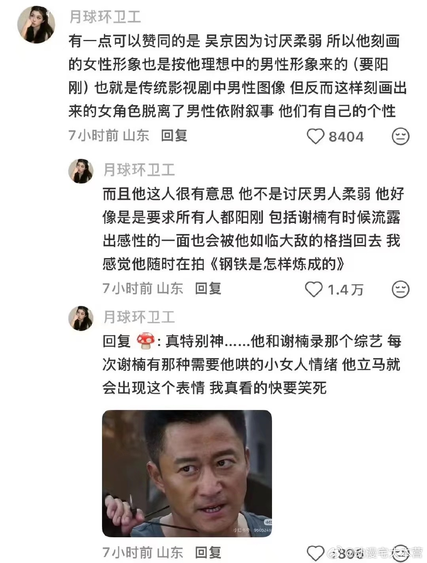Viewport: 427px width, 563px height.
Task: Open username 月球环卫工 on the second comment
Action: point(139,170)
